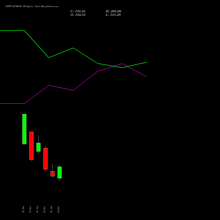Click the tall green candle for 12 Oct
The image size is (220, 220).
coord(24,129)
